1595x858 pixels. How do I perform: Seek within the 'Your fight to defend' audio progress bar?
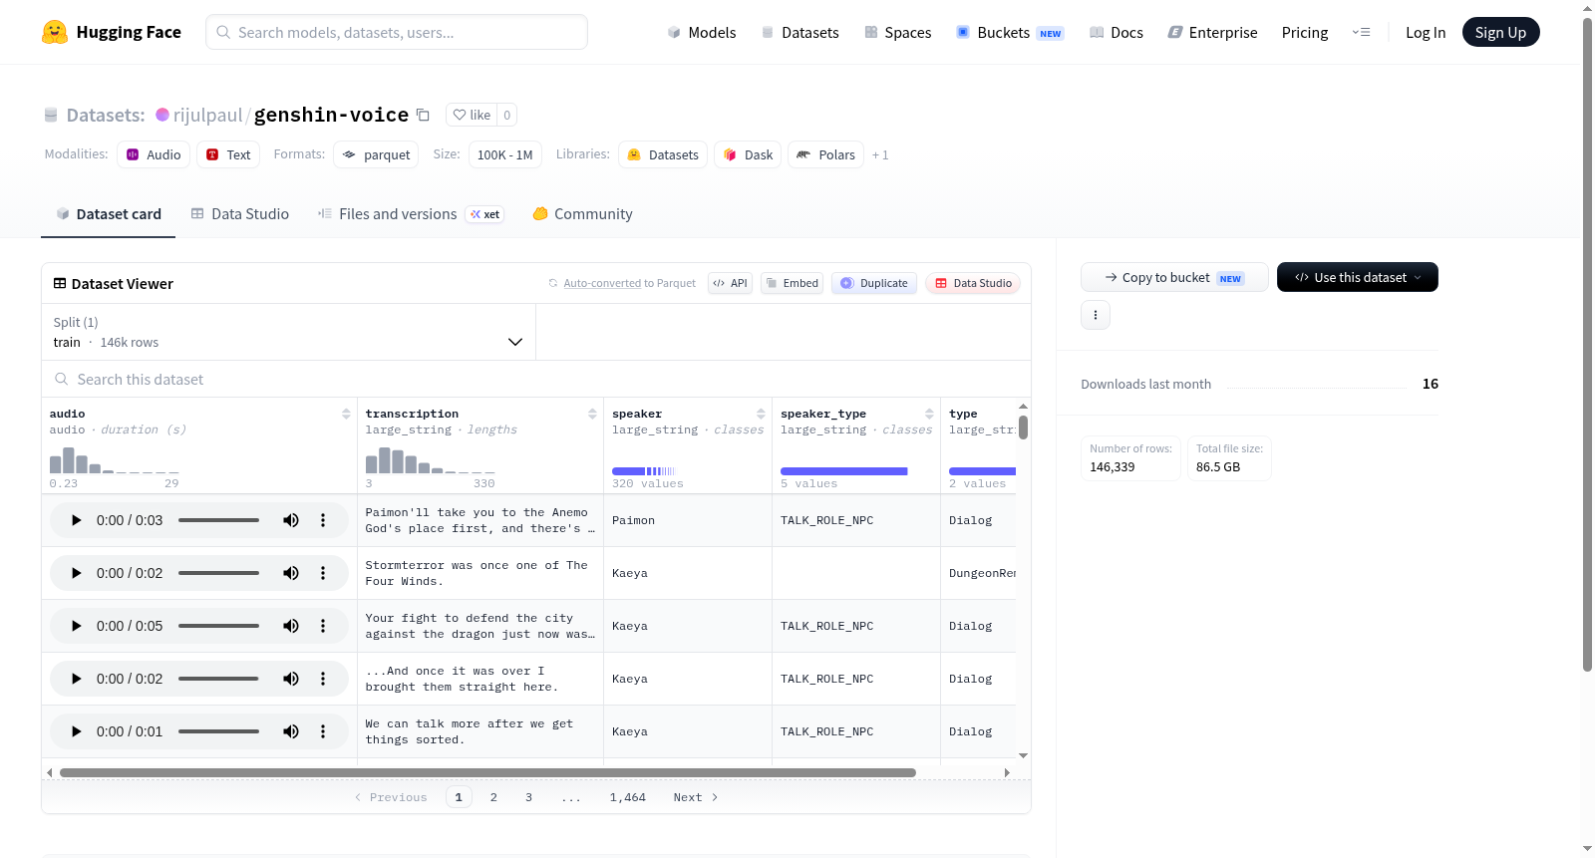(218, 626)
